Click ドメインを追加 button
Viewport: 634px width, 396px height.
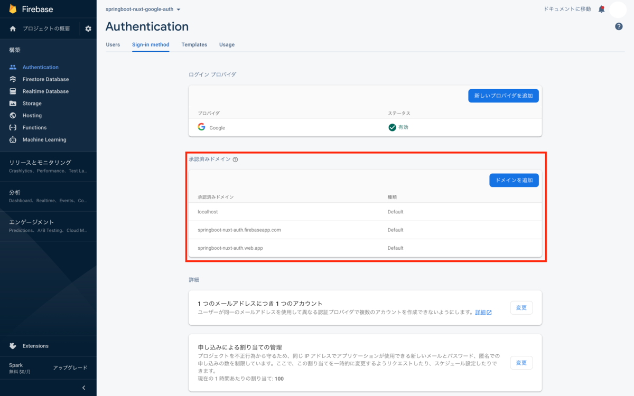514,180
